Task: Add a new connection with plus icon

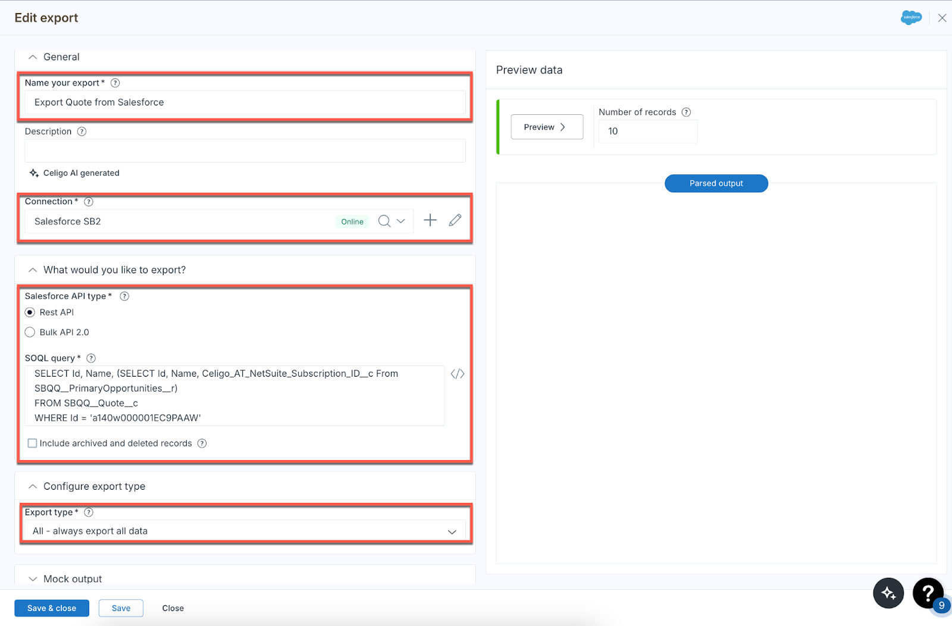Action: tap(430, 221)
